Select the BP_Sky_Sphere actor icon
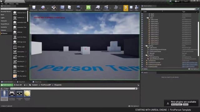200x112 pixels. click(x=15, y=76)
